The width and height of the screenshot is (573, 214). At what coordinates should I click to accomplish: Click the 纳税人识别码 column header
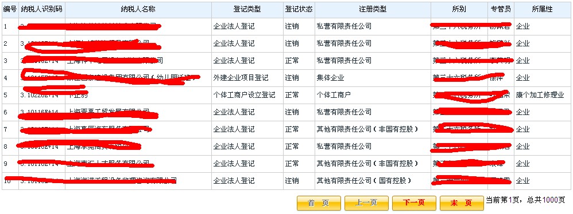(x=42, y=10)
